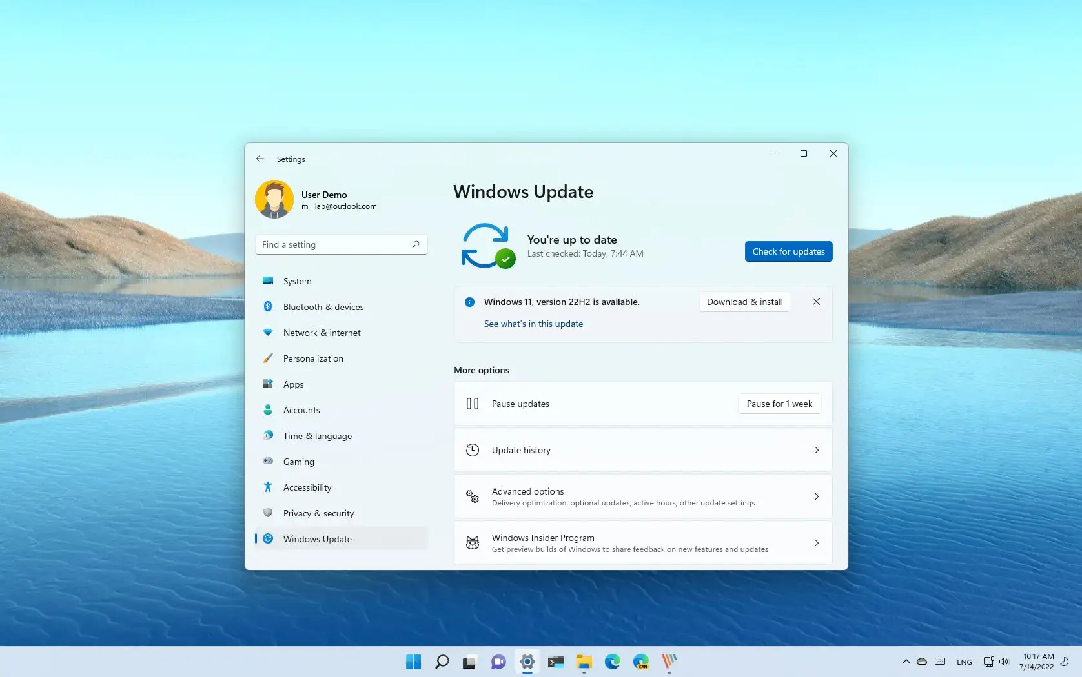Click the Time & language globe icon
Image resolution: width=1082 pixels, height=677 pixels.
[268, 435]
